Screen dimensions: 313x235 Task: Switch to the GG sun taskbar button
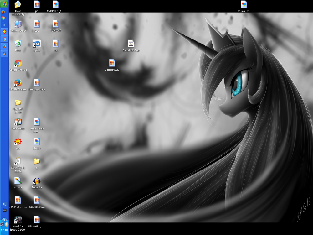click(4, 32)
